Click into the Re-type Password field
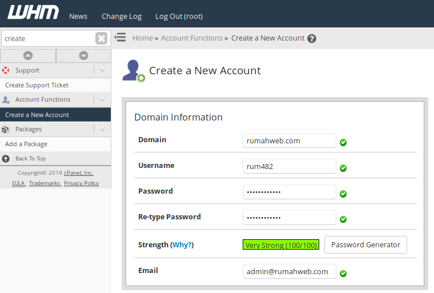 point(290,218)
